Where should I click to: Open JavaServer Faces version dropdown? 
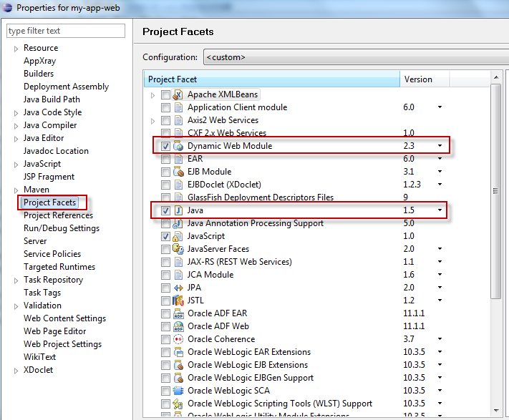pyautogui.click(x=440, y=249)
